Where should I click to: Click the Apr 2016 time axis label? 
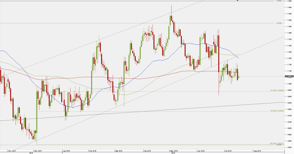tap(147, 151)
